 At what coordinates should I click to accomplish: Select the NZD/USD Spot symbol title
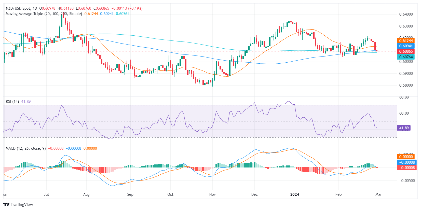pyautogui.click(x=19, y=8)
